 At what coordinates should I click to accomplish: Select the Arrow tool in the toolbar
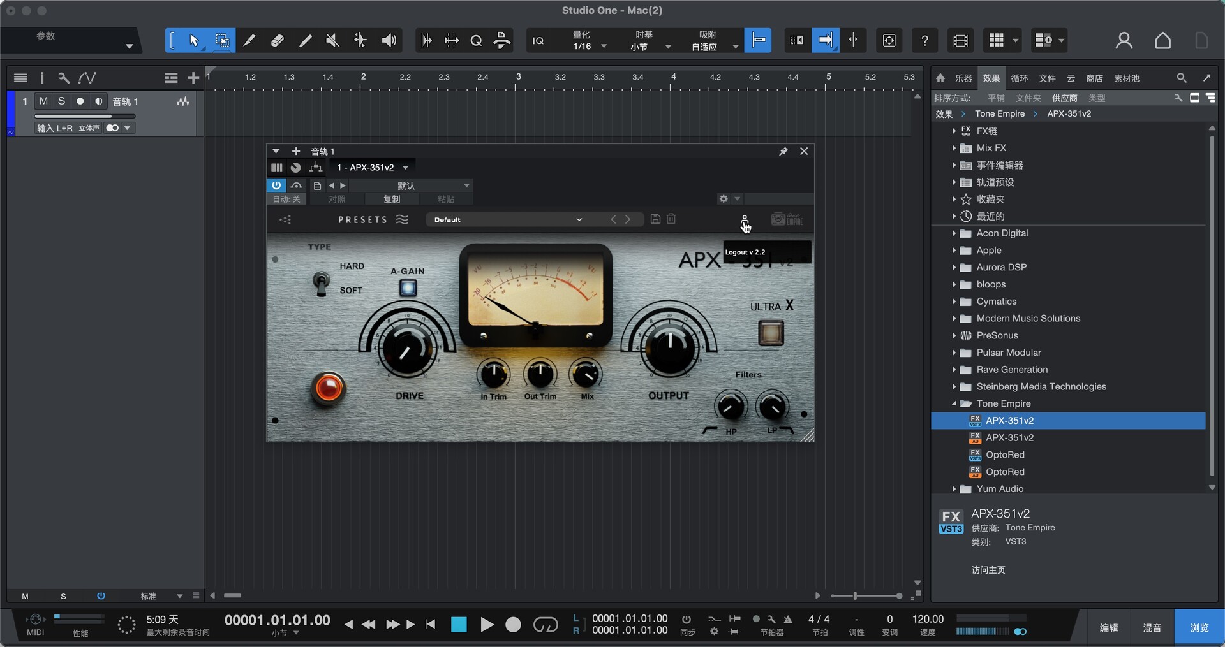tap(194, 41)
